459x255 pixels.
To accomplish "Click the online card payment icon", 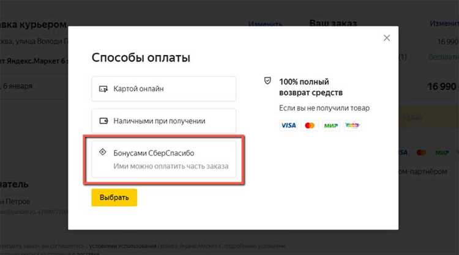I will (103, 89).
